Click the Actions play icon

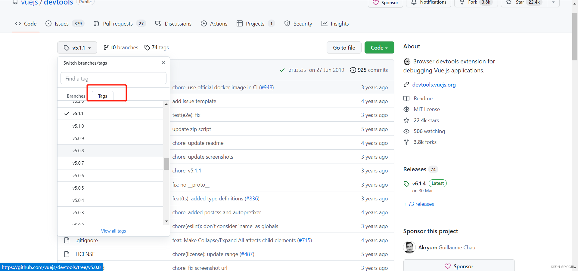pos(204,23)
